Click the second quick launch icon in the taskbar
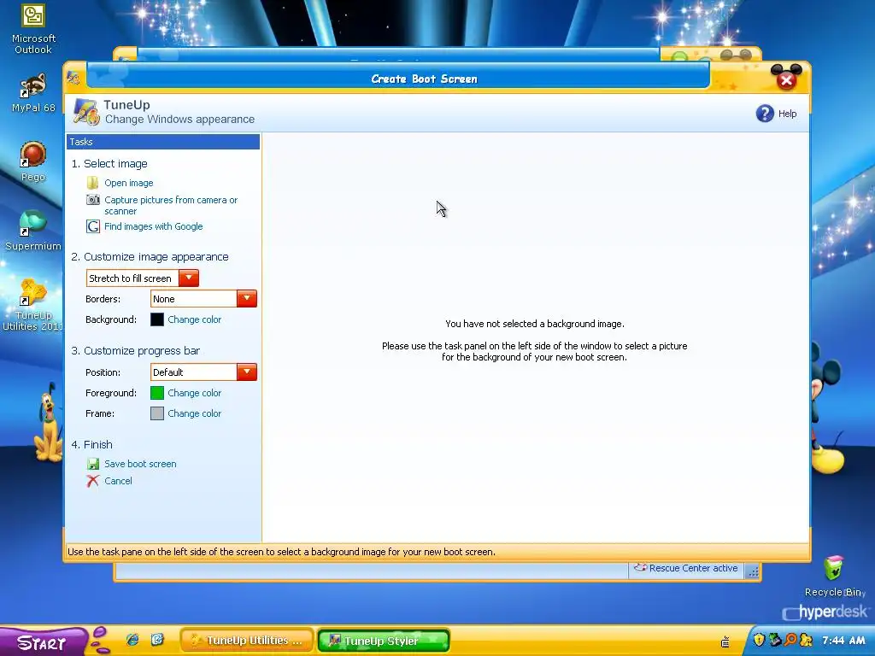The image size is (875, 656). (157, 639)
